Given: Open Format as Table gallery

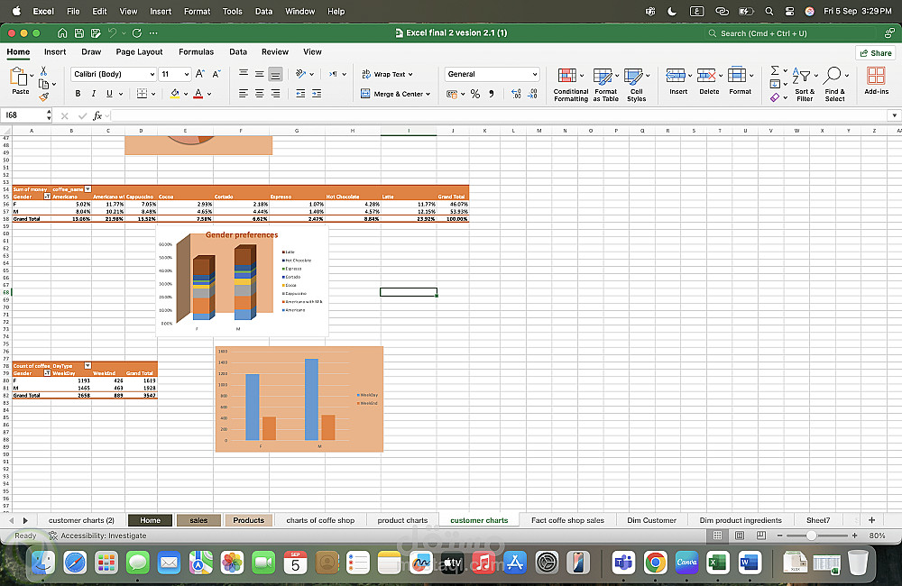Looking at the screenshot, I should pos(606,85).
